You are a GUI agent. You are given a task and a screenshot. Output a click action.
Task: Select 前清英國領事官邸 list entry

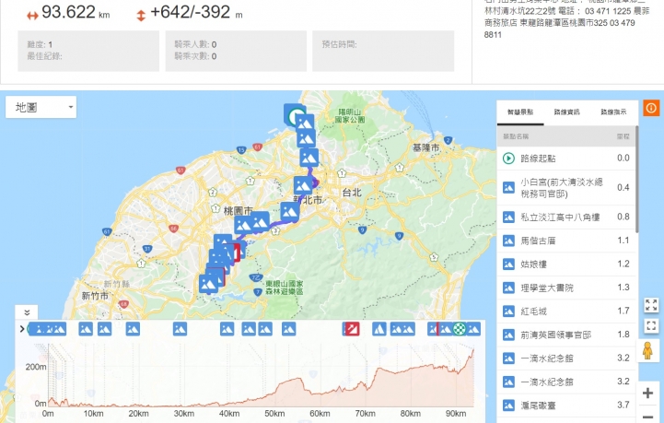pos(566,335)
